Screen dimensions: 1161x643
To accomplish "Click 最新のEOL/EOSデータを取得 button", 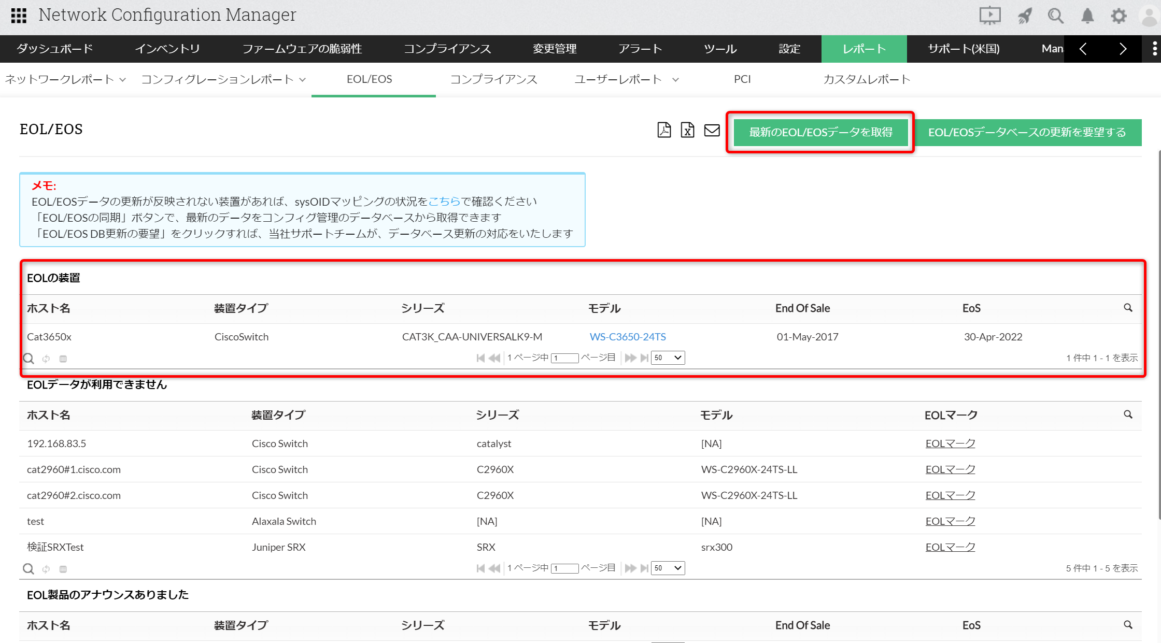I will 820,132.
